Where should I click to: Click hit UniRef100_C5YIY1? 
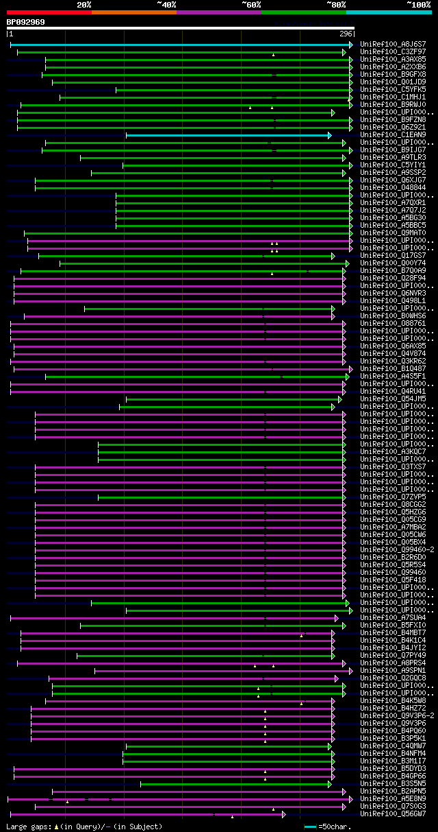(393, 165)
